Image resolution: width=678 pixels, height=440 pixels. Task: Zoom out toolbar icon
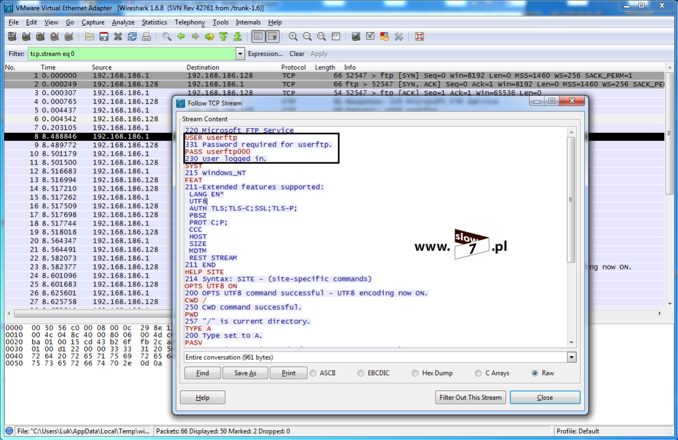click(x=307, y=36)
